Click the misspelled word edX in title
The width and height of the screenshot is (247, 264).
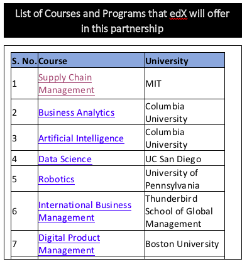(x=178, y=14)
